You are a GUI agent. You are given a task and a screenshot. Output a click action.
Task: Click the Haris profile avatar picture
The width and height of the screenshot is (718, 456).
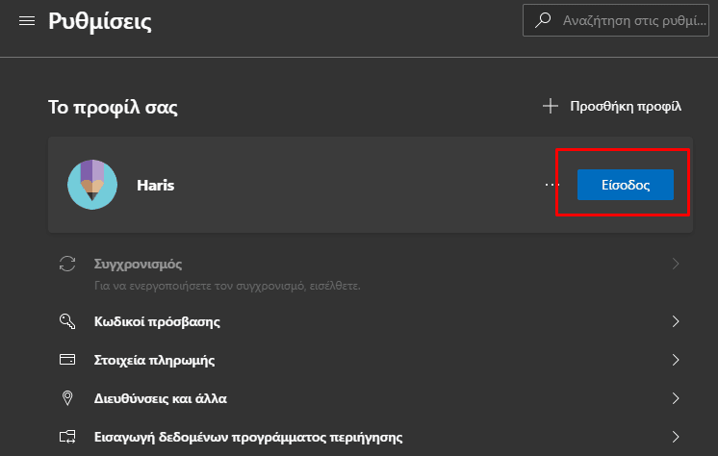tap(92, 185)
